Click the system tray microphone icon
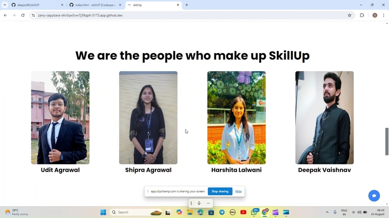 point(335,212)
